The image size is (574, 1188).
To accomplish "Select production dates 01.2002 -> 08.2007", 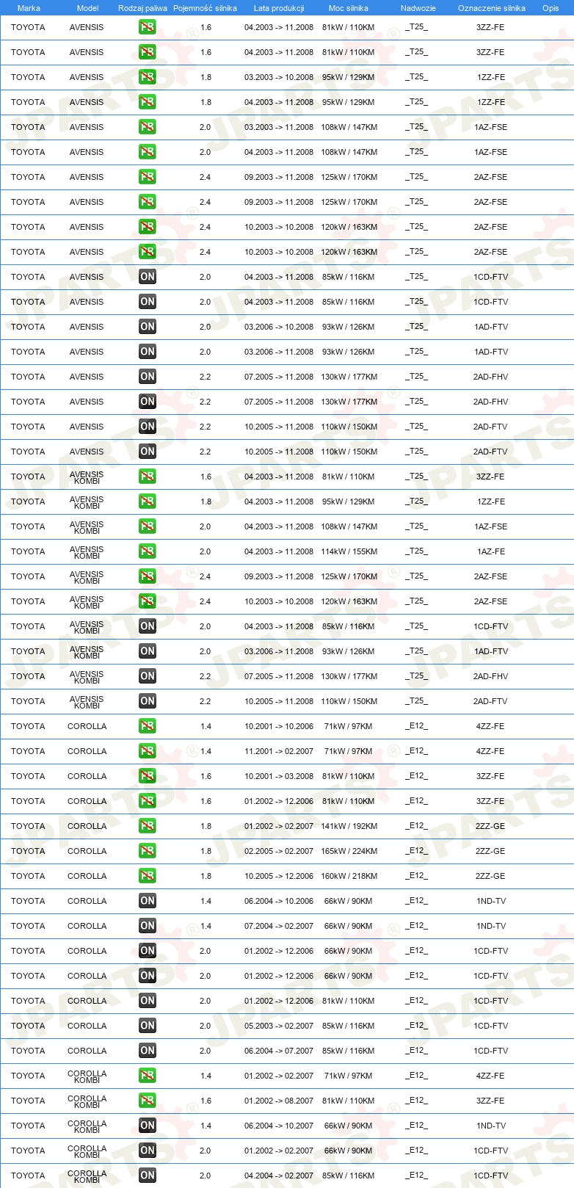I will [x=279, y=1101].
